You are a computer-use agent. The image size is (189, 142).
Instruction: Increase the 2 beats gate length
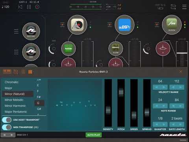181,124
